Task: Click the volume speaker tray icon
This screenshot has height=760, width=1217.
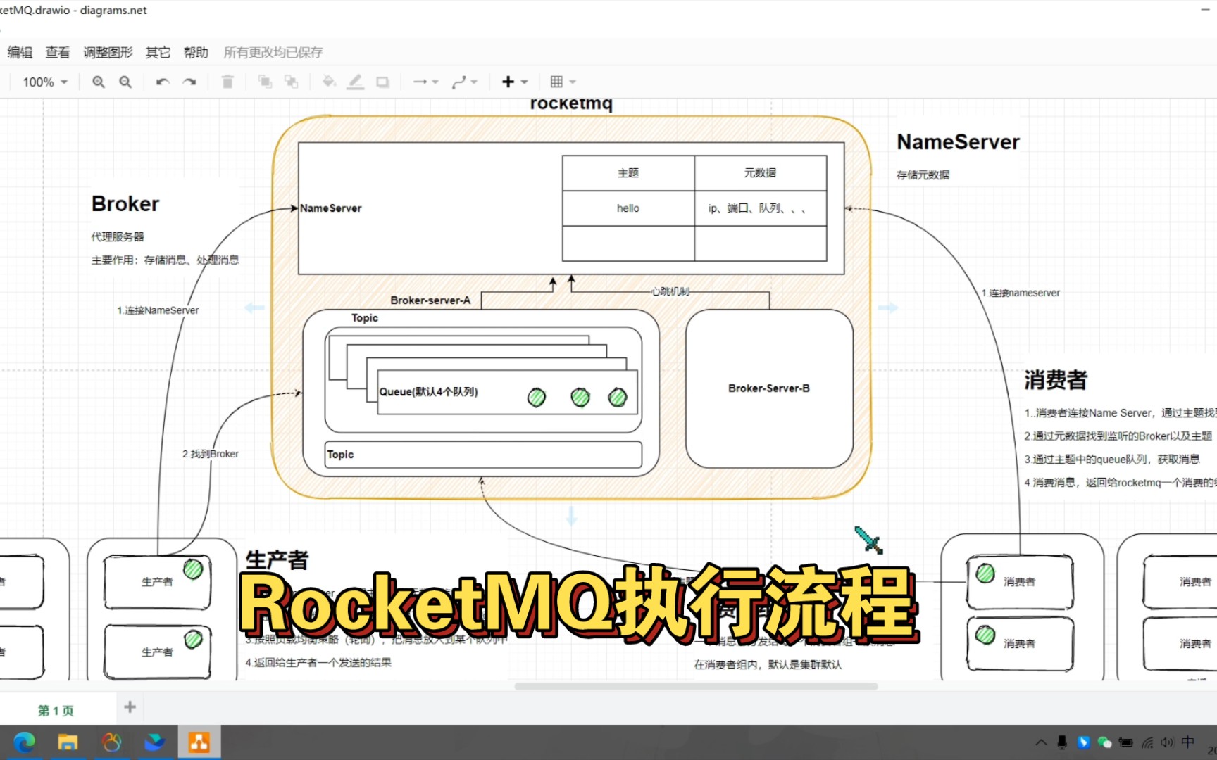Action: tap(1167, 742)
